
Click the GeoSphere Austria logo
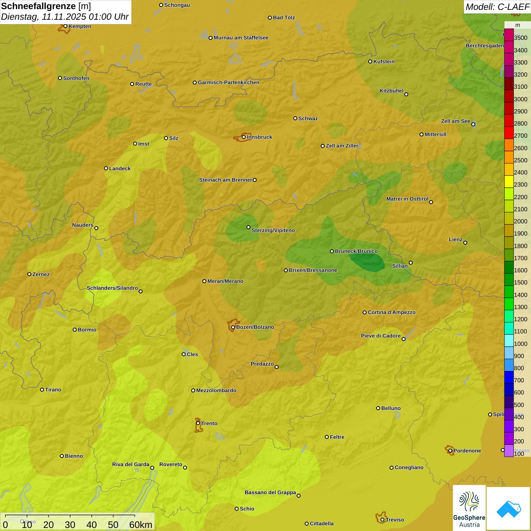469,508
